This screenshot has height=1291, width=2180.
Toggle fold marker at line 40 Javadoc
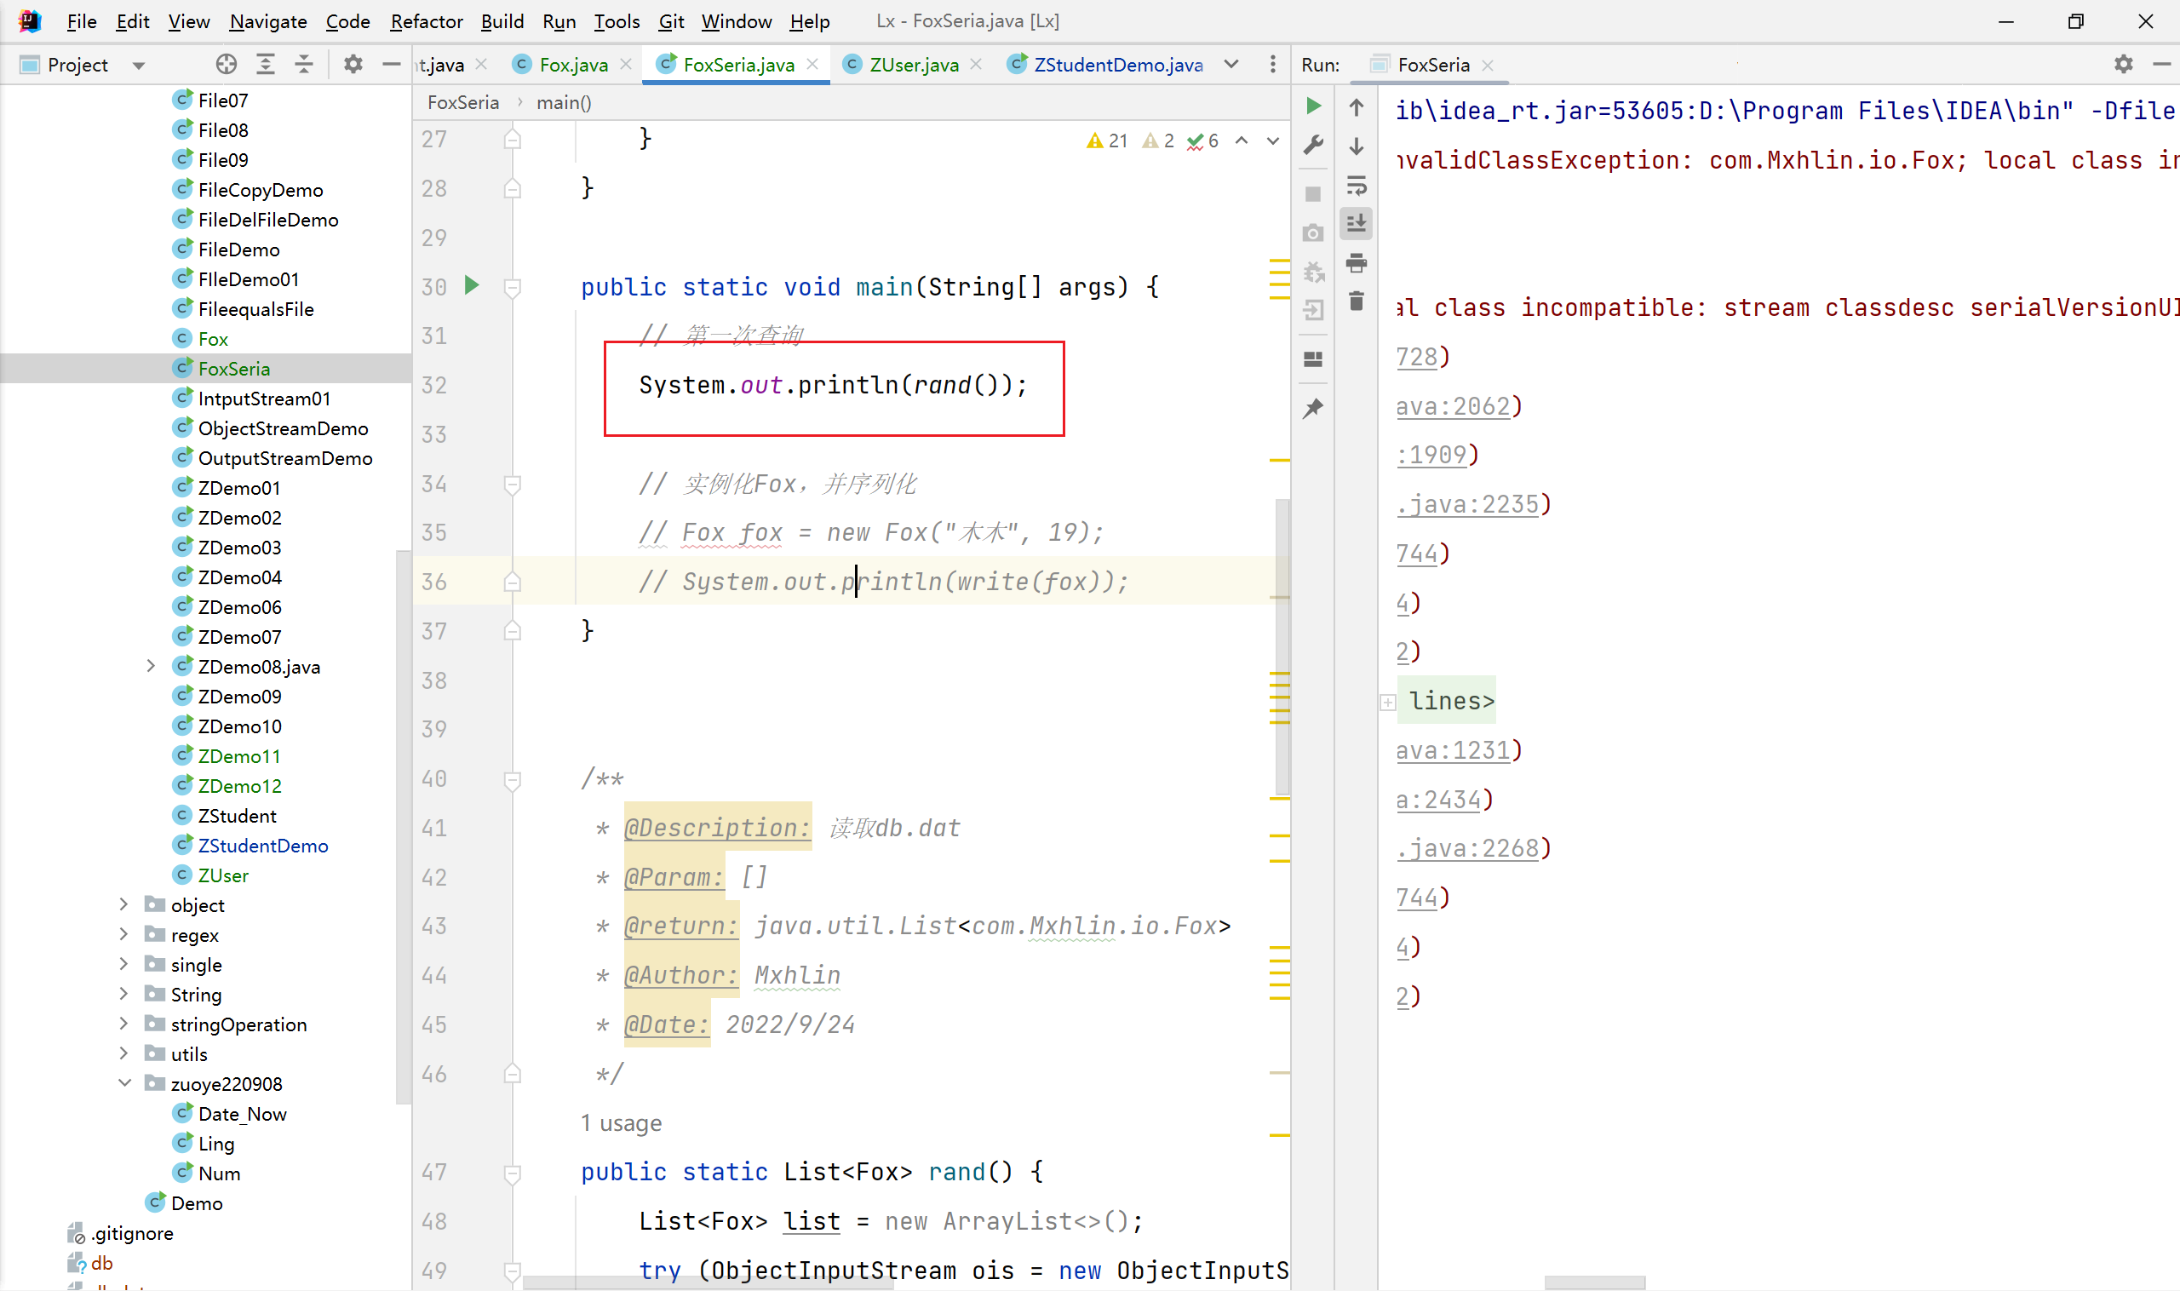click(x=513, y=779)
